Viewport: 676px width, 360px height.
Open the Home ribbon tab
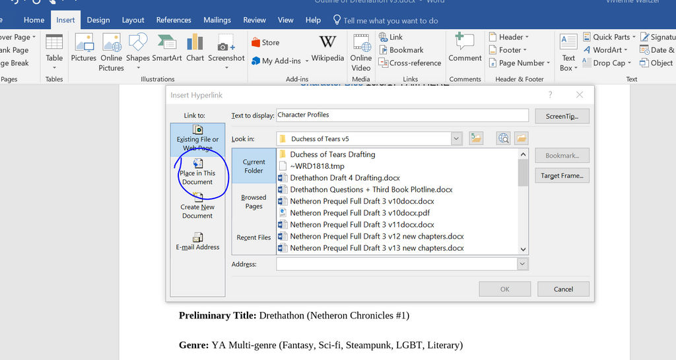[x=34, y=20]
